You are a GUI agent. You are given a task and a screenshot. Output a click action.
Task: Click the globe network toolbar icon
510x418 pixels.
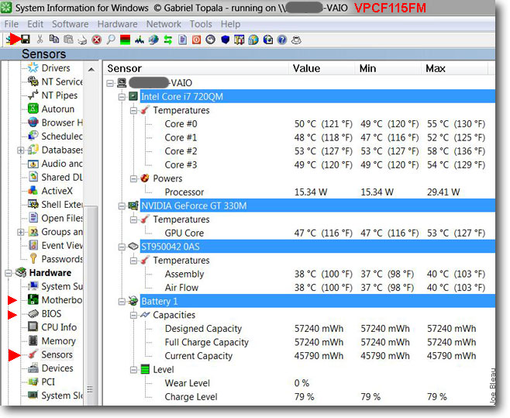coord(153,40)
